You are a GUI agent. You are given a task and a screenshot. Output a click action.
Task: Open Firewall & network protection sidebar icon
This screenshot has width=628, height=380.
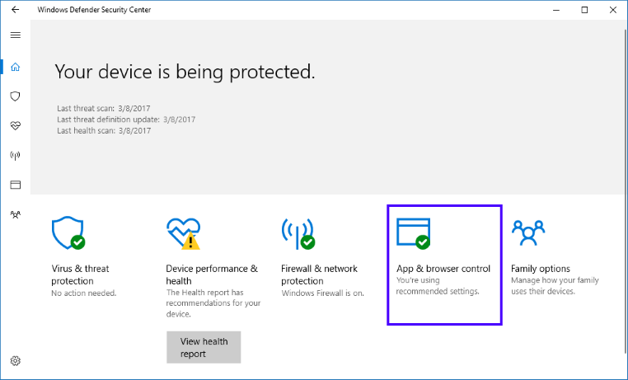(15, 155)
